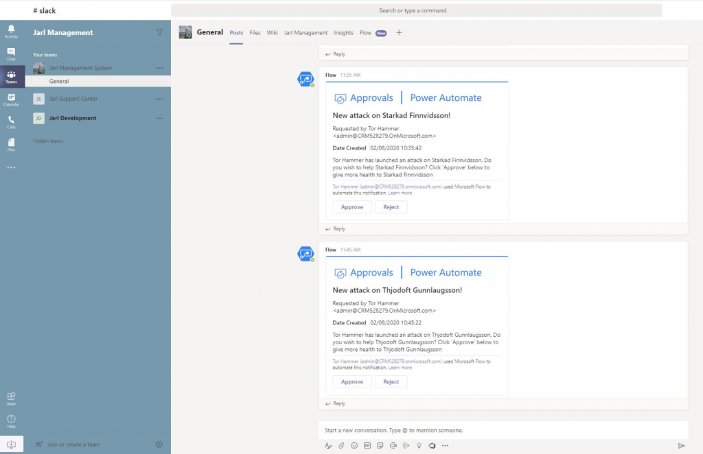The height and width of the screenshot is (454, 703).
Task: Expand the Hidden teams section
Action: [48, 141]
